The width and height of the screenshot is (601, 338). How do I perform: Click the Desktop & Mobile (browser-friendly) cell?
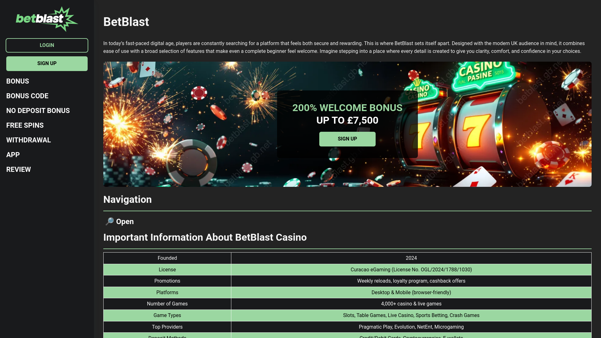(x=411, y=293)
